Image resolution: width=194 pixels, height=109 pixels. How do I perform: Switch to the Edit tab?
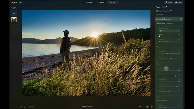click(x=112, y=2)
